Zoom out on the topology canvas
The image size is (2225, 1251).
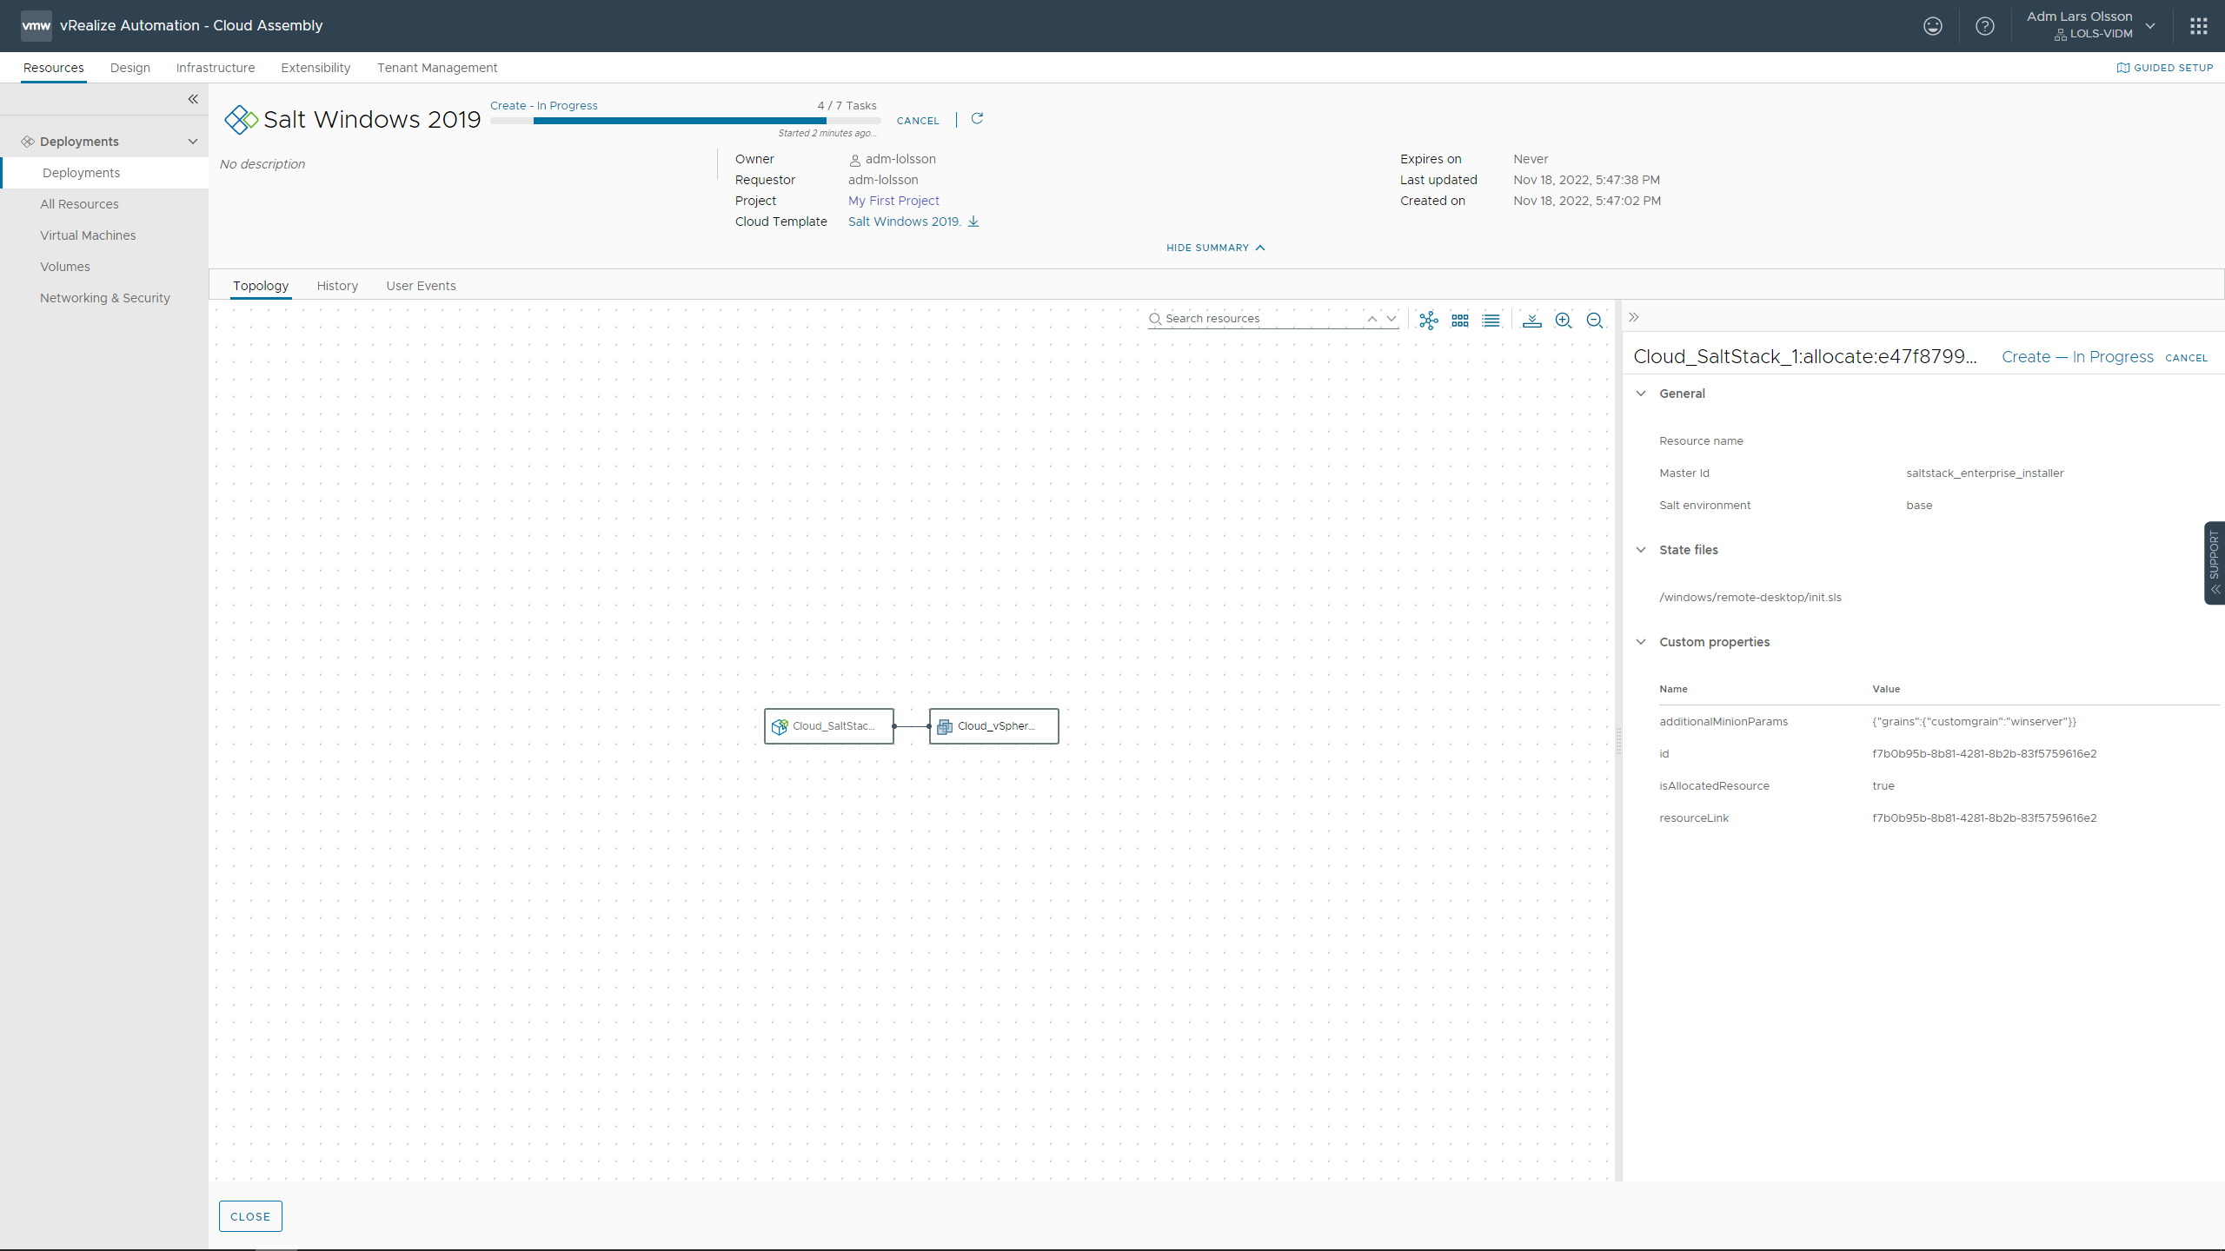1595,320
